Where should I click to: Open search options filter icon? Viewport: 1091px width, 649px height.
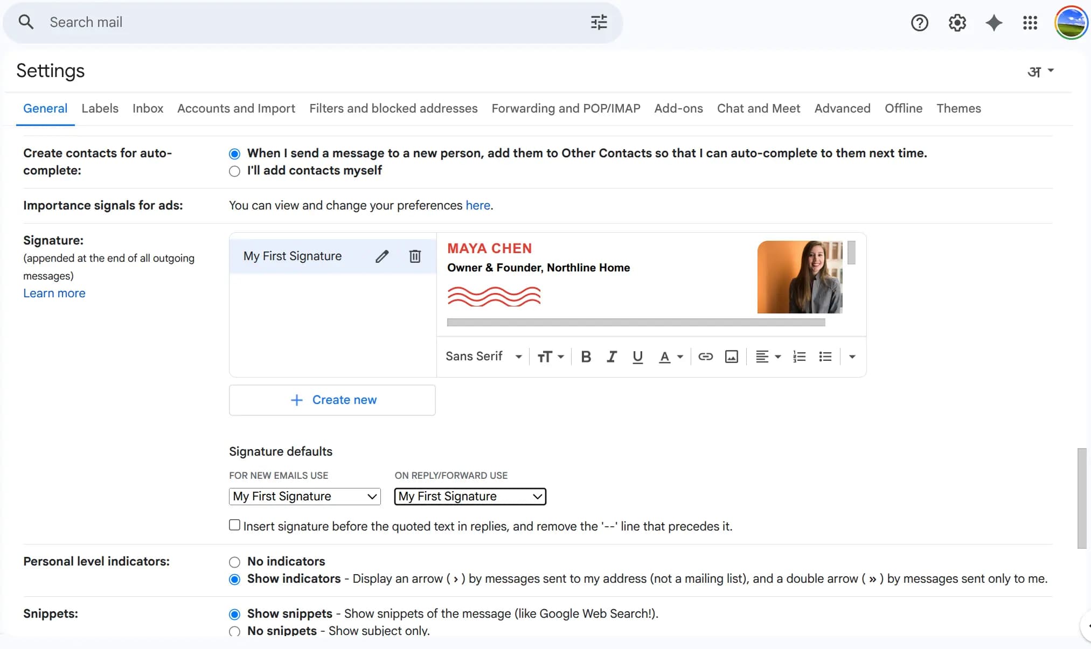[x=599, y=22]
